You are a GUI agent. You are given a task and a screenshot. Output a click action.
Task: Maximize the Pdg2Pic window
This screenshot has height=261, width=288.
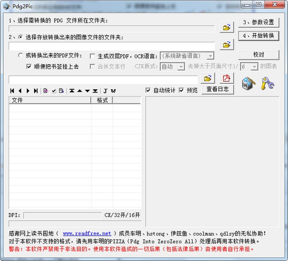[259, 5]
